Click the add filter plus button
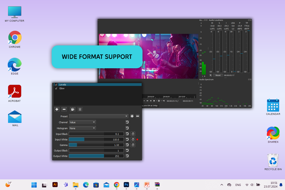 tap(57, 109)
